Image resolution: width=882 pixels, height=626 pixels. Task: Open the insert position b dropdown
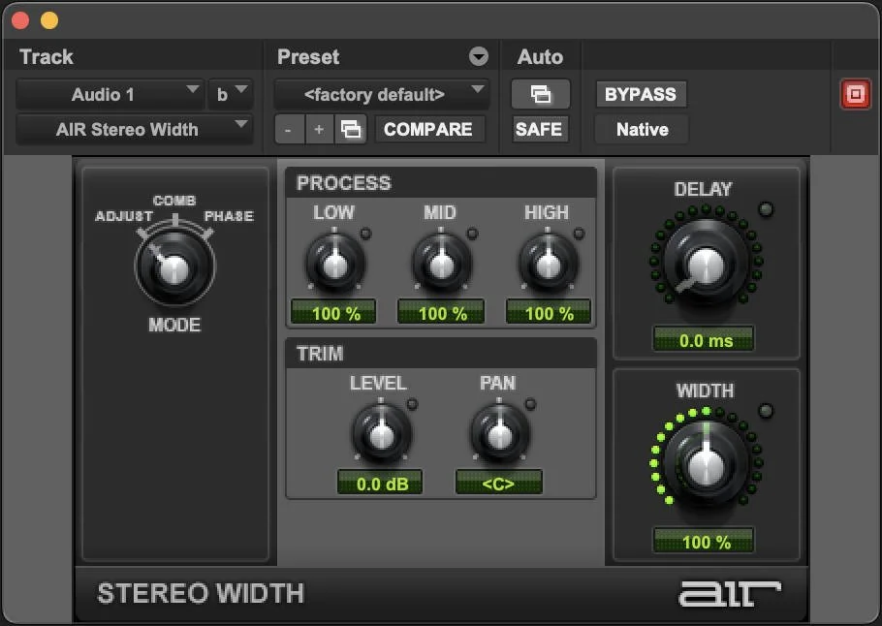click(231, 94)
